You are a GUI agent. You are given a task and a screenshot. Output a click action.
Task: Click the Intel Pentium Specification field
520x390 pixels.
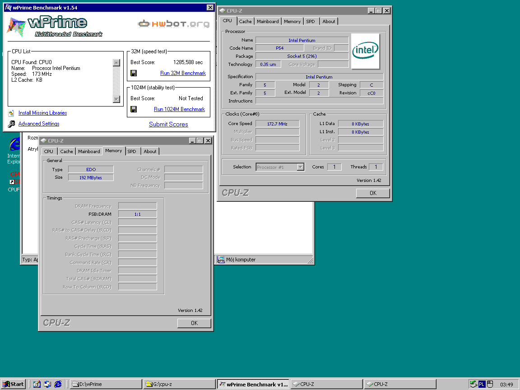point(319,77)
